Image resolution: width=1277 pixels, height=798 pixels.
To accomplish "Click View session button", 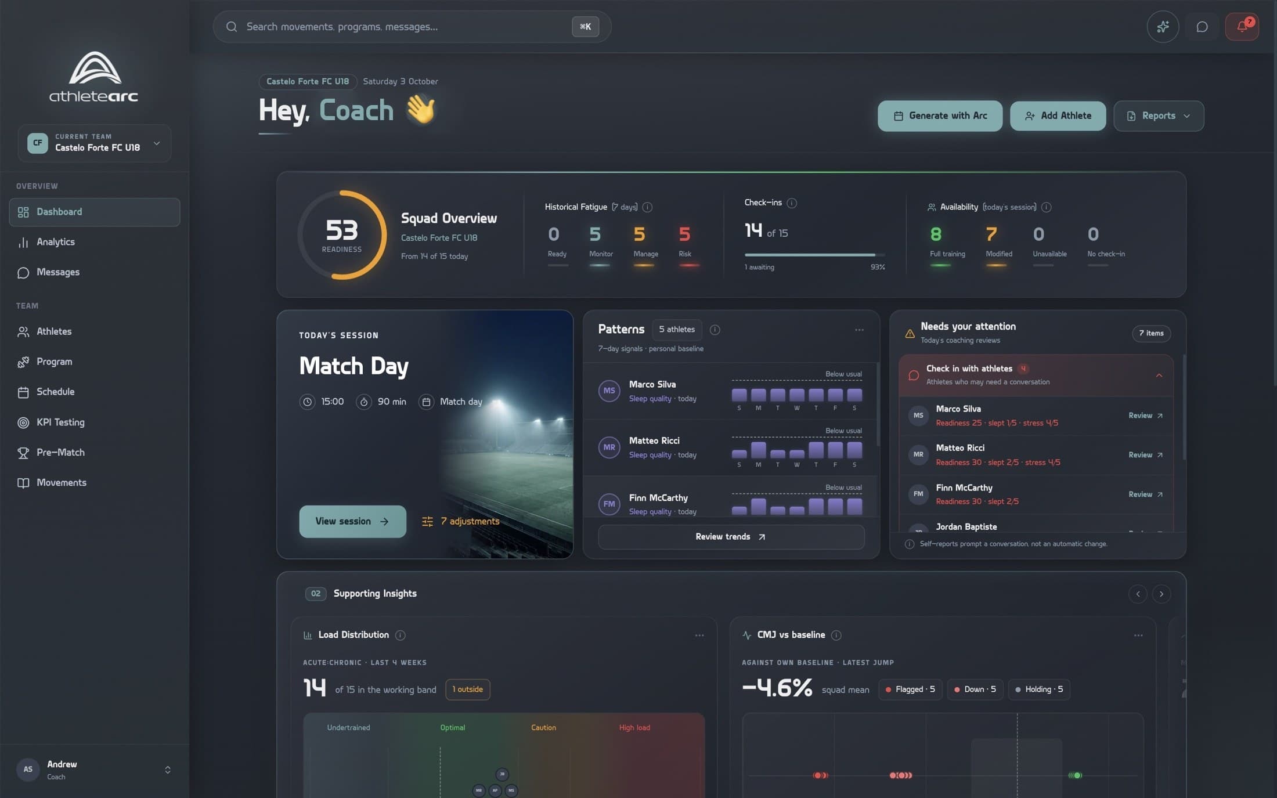I will click(x=352, y=522).
